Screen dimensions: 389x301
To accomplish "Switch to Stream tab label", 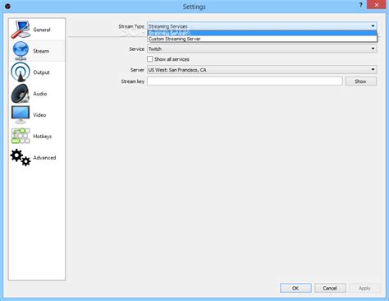I will coord(41,51).
